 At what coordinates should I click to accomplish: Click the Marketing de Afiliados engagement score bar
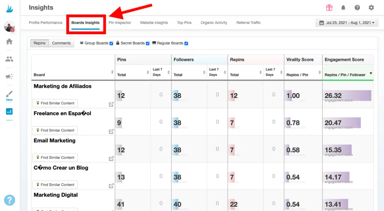(348, 96)
